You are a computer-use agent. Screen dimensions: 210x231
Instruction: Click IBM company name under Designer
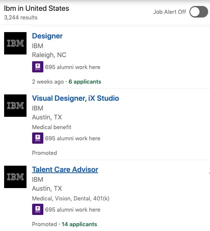pyautogui.click(x=38, y=46)
